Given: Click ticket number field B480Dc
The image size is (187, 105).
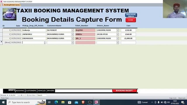Looking at the screenshot, I should click(85, 34).
